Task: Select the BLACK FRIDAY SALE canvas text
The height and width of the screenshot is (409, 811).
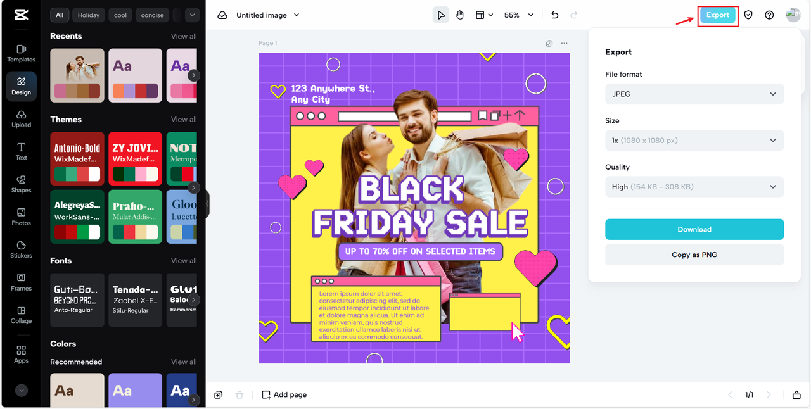Action: tap(420, 206)
